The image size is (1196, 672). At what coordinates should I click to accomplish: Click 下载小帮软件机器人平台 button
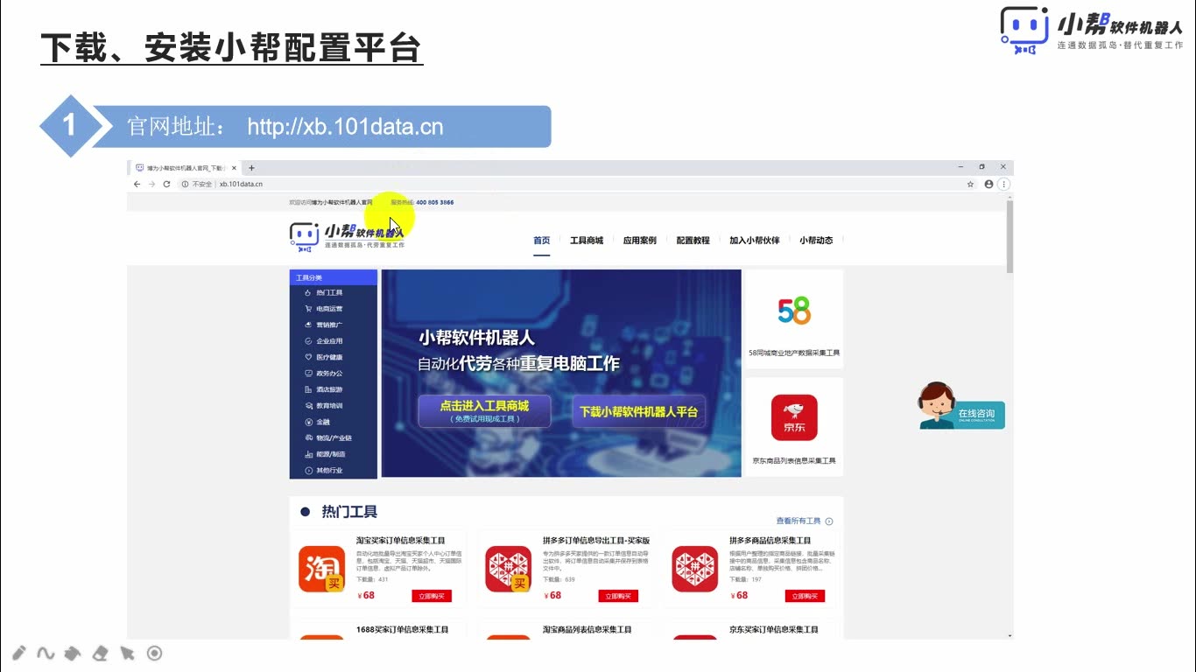[639, 411]
